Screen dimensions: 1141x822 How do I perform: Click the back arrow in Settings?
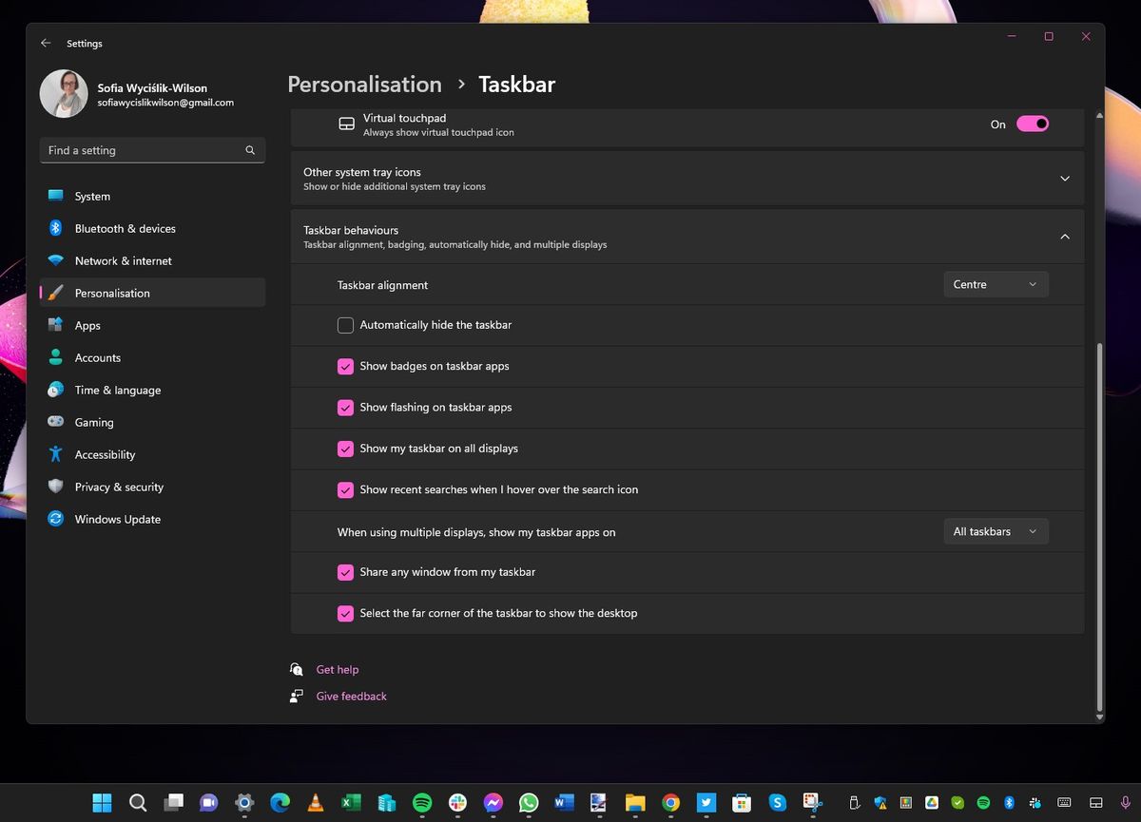point(45,43)
